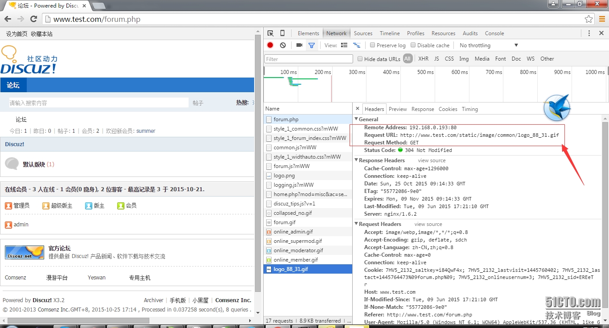Collapse the General section
The height and width of the screenshot is (328, 609).
click(356, 119)
